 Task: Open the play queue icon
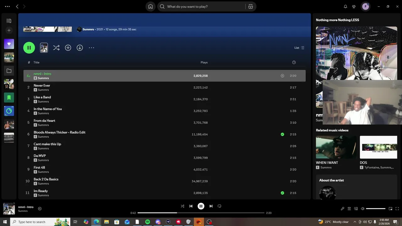349,209
